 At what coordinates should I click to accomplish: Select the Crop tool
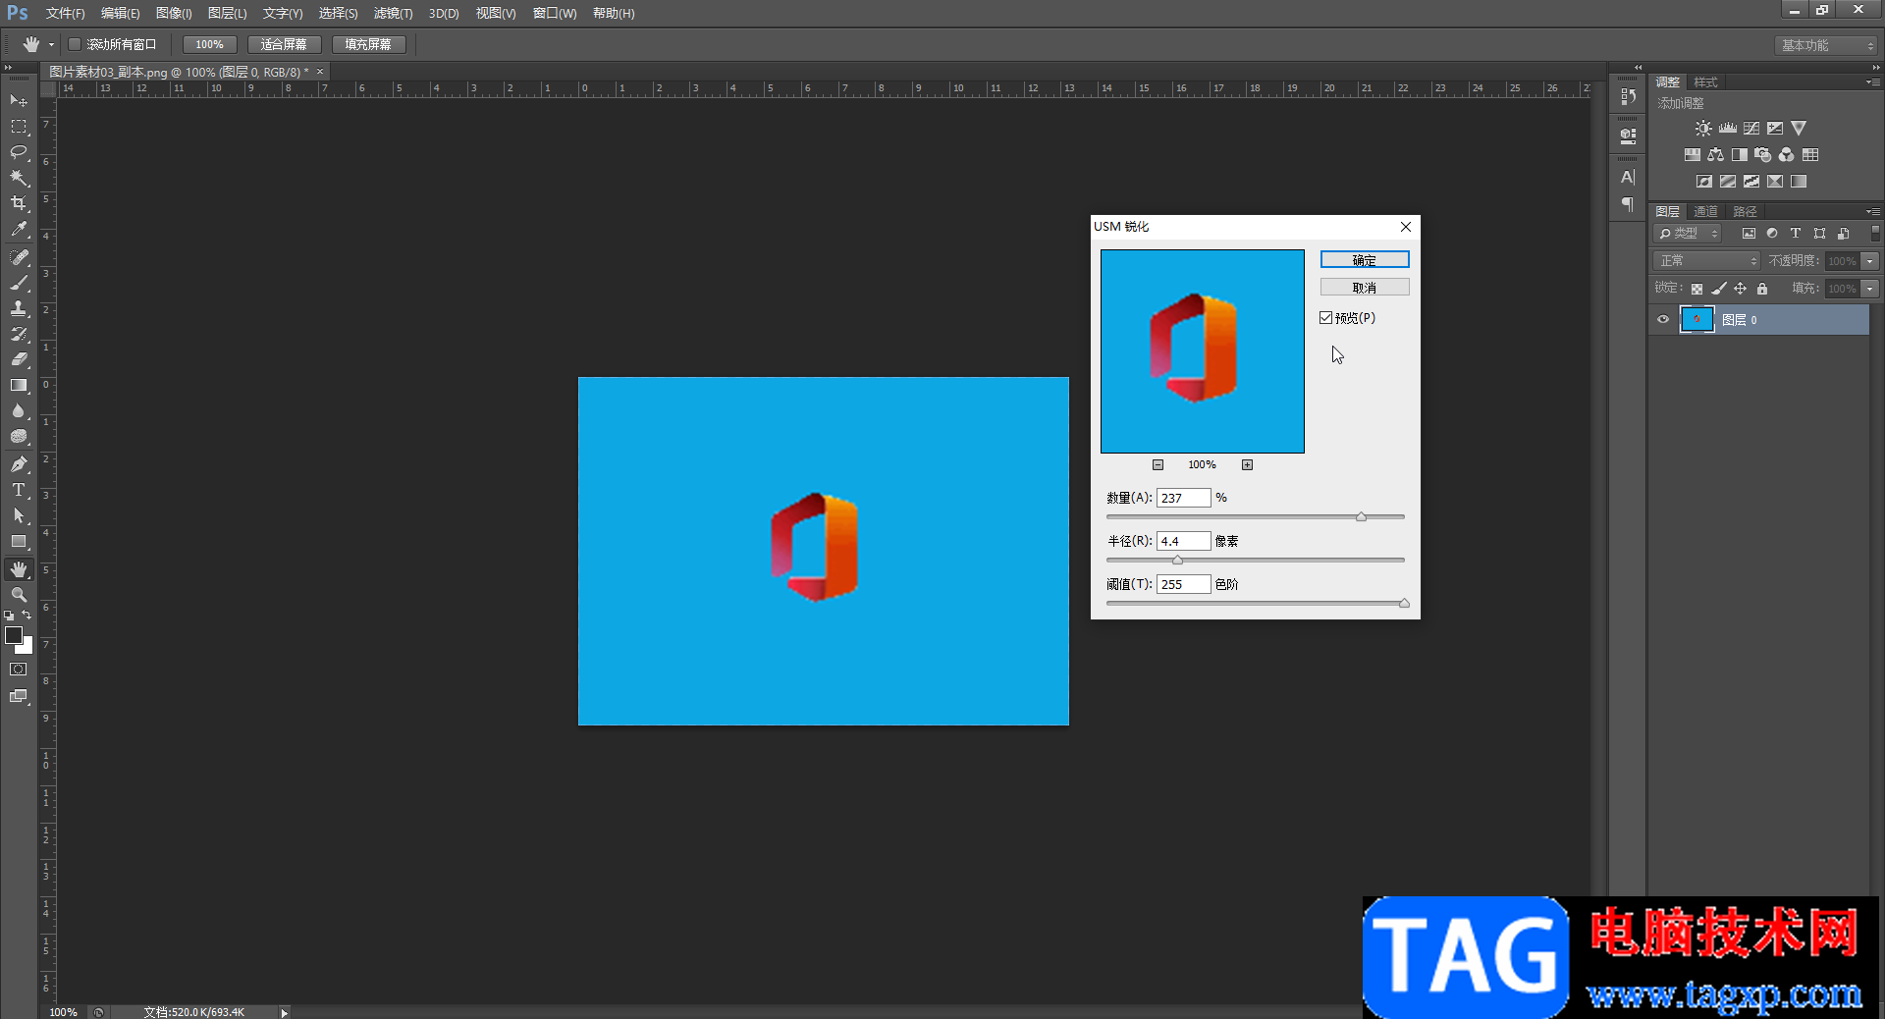coord(19,203)
